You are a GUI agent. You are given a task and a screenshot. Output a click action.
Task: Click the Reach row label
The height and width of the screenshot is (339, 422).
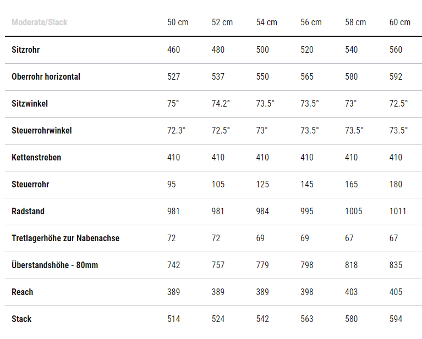pos(23,292)
